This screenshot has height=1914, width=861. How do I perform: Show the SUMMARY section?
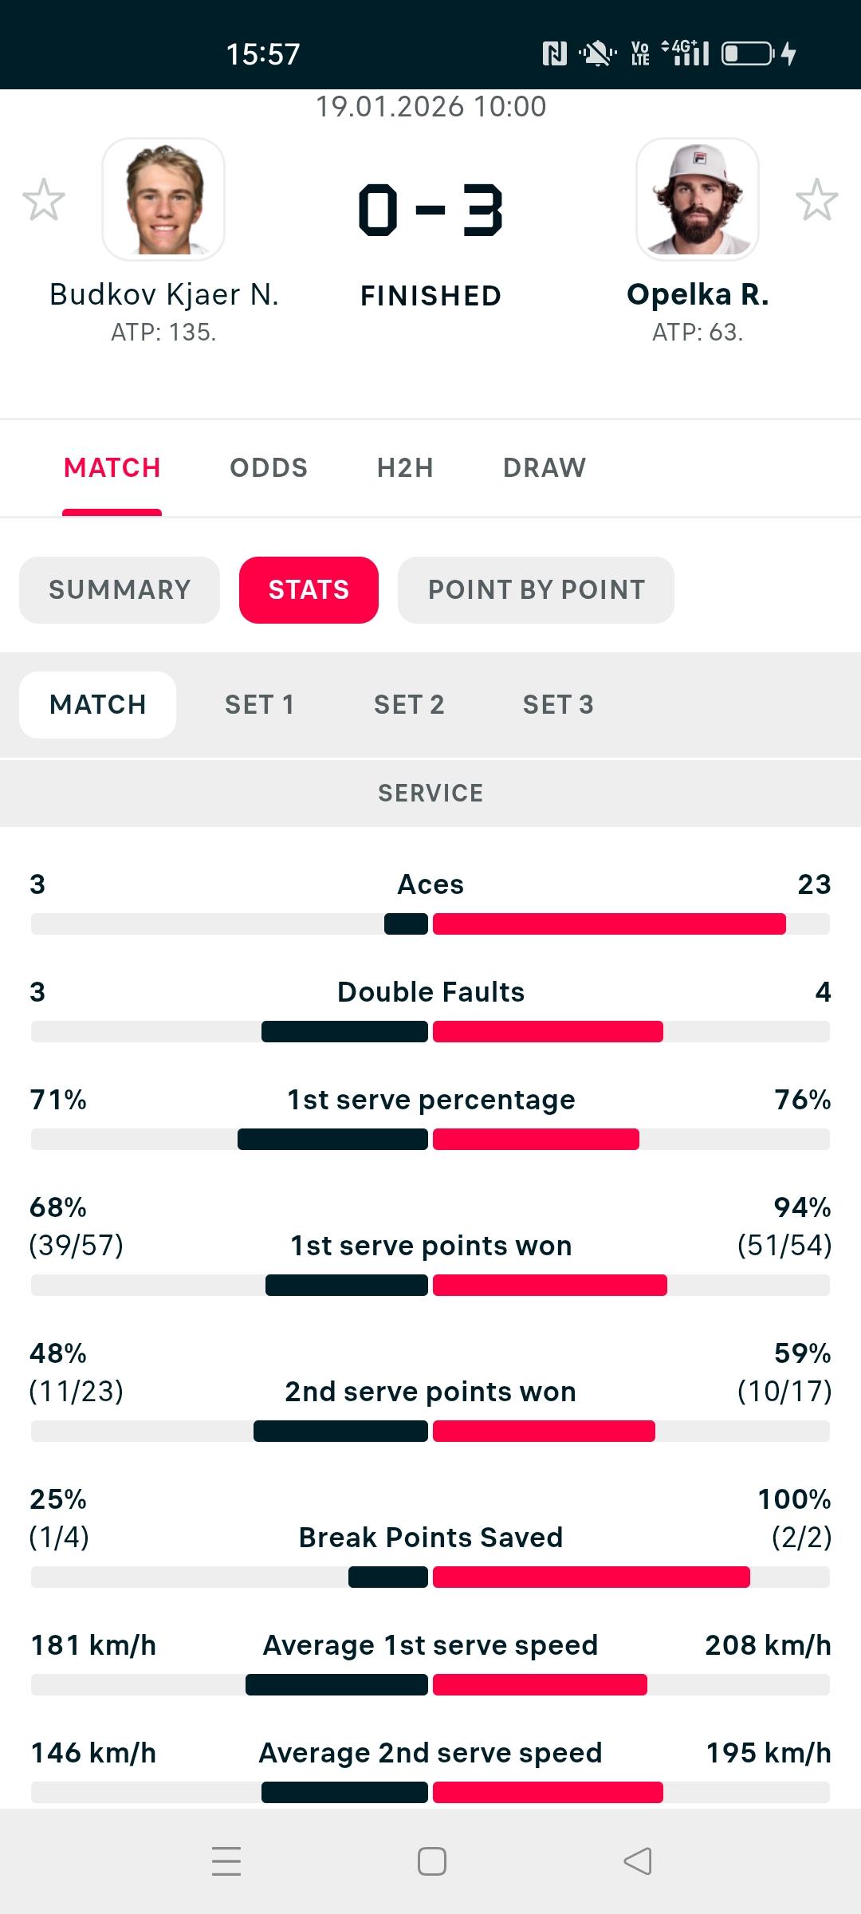(x=120, y=590)
